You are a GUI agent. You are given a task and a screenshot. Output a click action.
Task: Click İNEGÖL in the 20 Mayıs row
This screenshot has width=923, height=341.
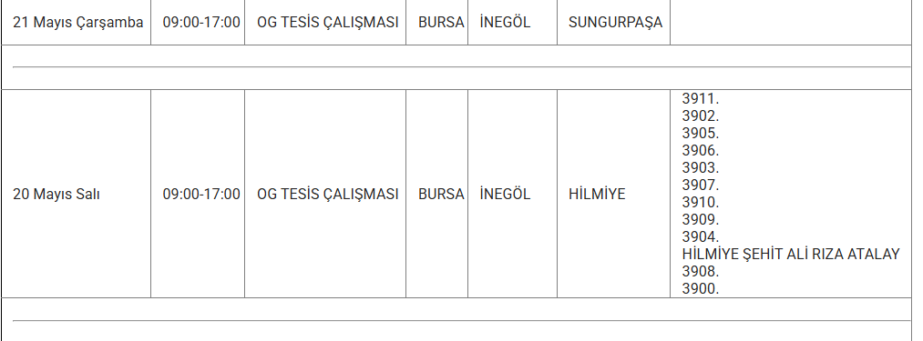click(505, 194)
